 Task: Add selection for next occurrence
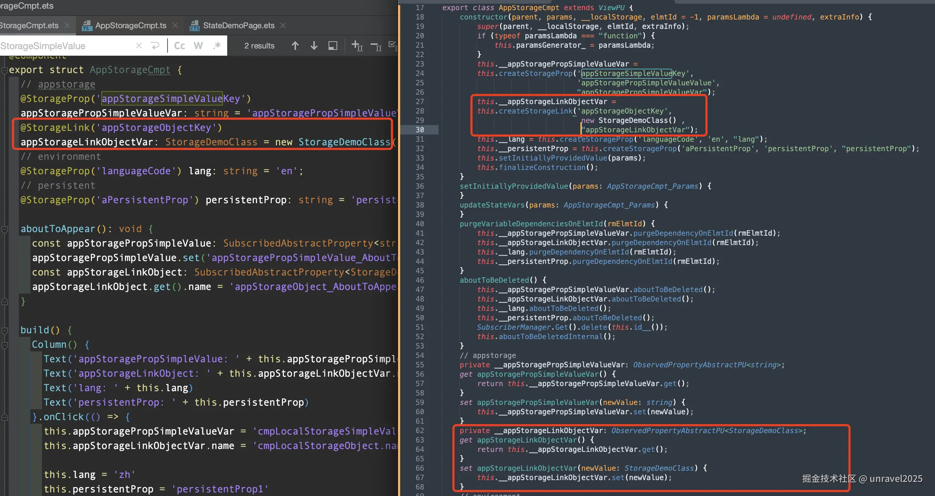coord(357,46)
